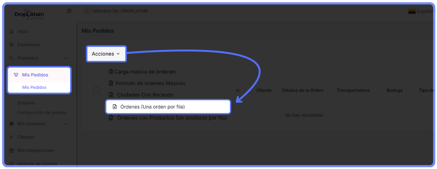The image size is (437, 169).
Task: Click the Inicio home icon
Action: click(11, 32)
